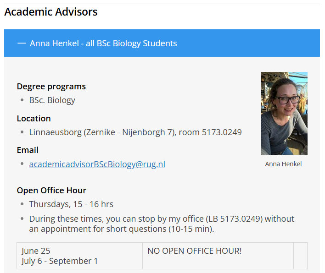Image resolution: width=325 pixels, height=273 pixels.
Task: Click the Academic Advisors heading
Action: (51, 12)
